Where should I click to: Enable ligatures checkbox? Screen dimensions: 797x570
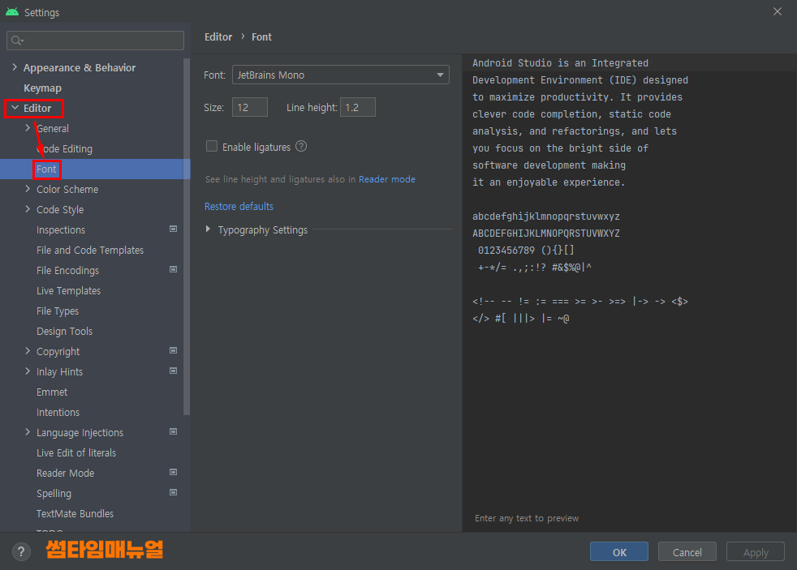[212, 146]
